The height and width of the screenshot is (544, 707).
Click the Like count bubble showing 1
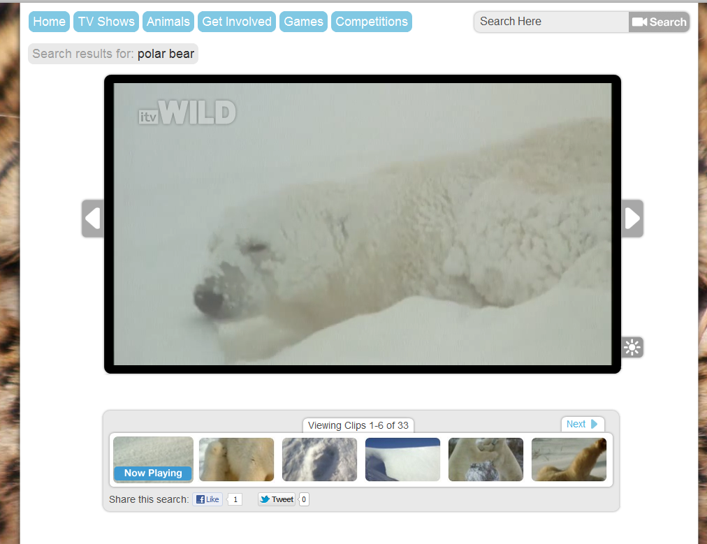click(235, 499)
